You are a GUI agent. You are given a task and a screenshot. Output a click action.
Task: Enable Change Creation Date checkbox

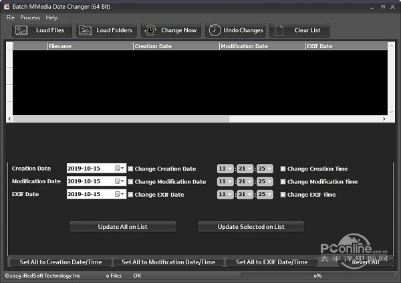tap(130, 169)
